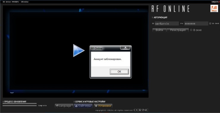This screenshot has width=220, height=113.
Task: Open the Регистрация registration button
Action: click(x=178, y=30)
